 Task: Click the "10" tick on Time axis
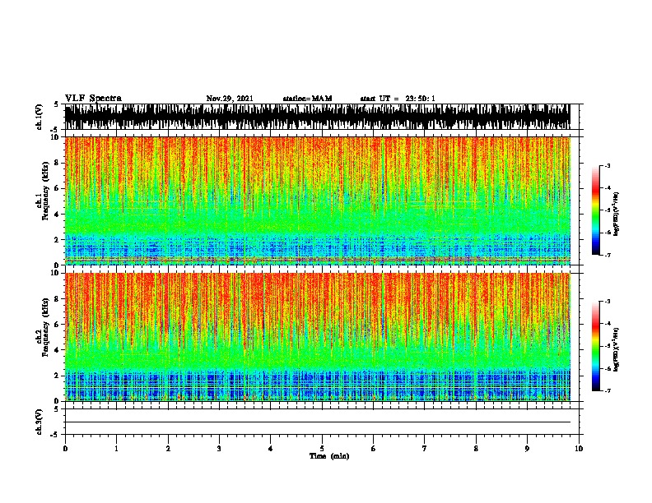click(x=579, y=449)
